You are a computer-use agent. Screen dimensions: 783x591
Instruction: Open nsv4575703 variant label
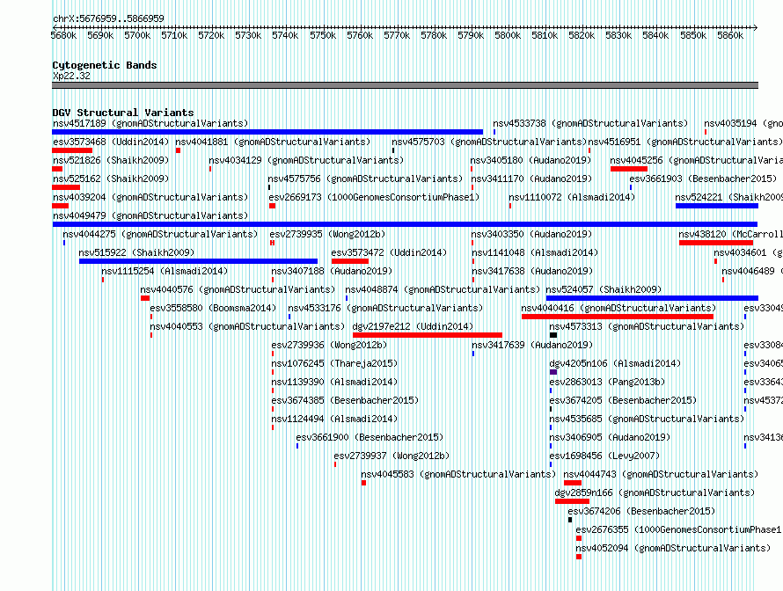tap(489, 142)
